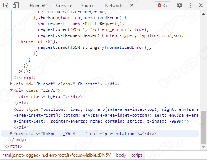Click the request.setRequestHeader code line
Screen dimensions: 207x160
(x=111, y=35)
